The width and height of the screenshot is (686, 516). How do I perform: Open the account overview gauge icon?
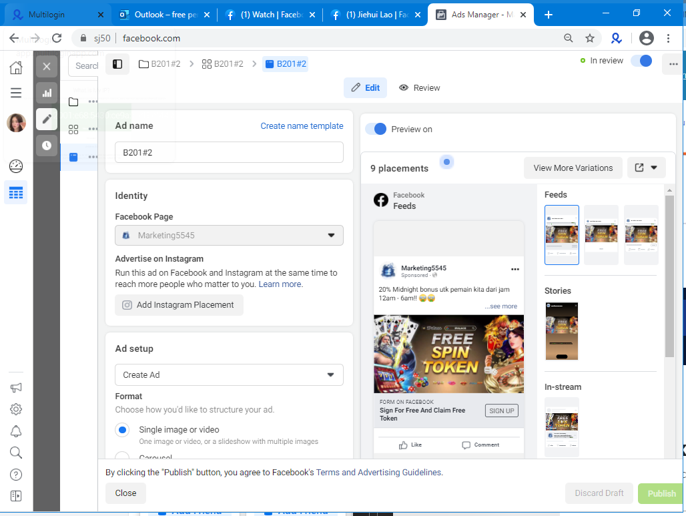click(16, 166)
